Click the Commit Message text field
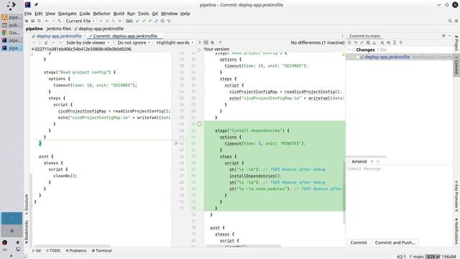Screen dimensions: 460x259 click(x=400, y=201)
